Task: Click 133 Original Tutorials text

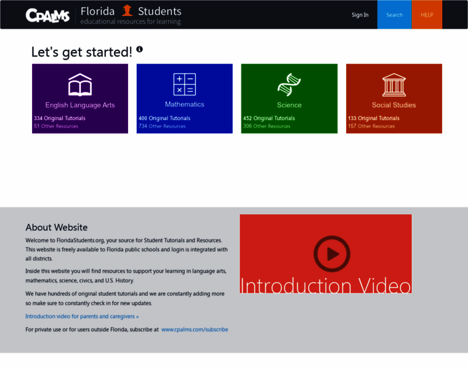Action: (374, 118)
